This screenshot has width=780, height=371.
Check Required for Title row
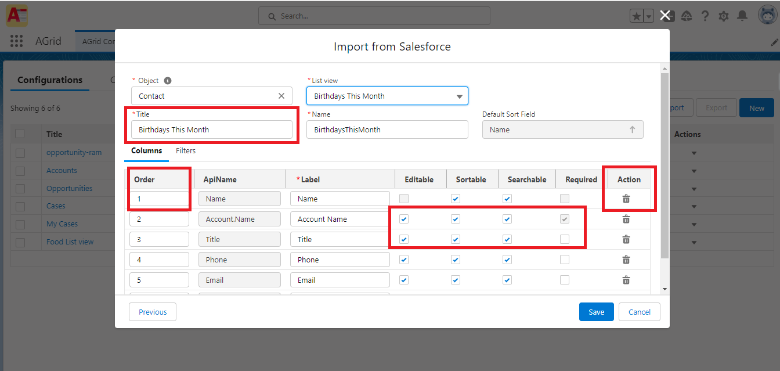565,239
